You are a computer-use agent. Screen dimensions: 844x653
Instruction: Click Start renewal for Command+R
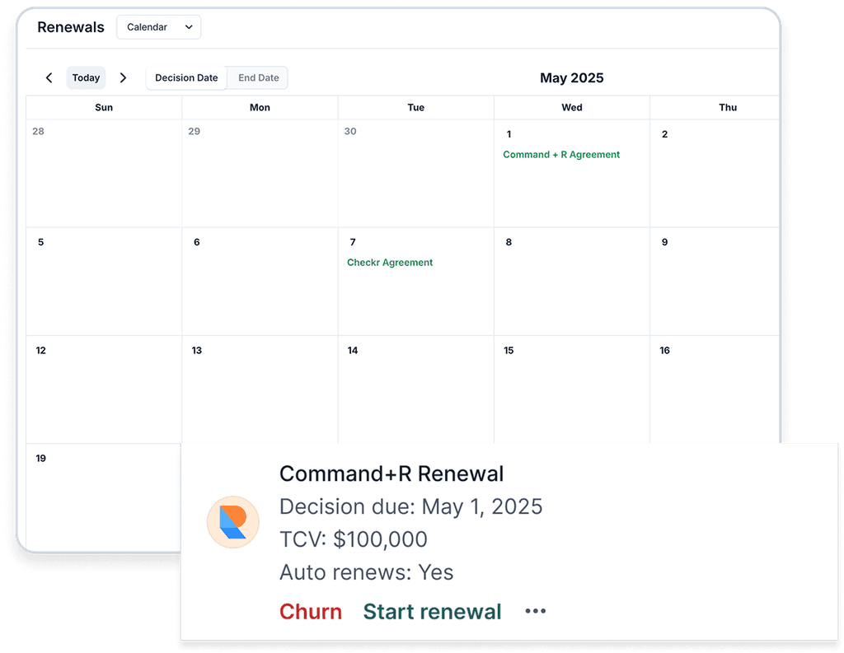tap(432, 612)
